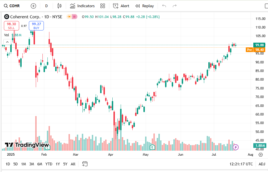Open the layout templates grid icon

103,6
